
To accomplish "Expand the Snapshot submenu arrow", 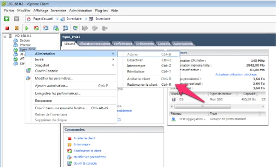I will coord(113,65).
